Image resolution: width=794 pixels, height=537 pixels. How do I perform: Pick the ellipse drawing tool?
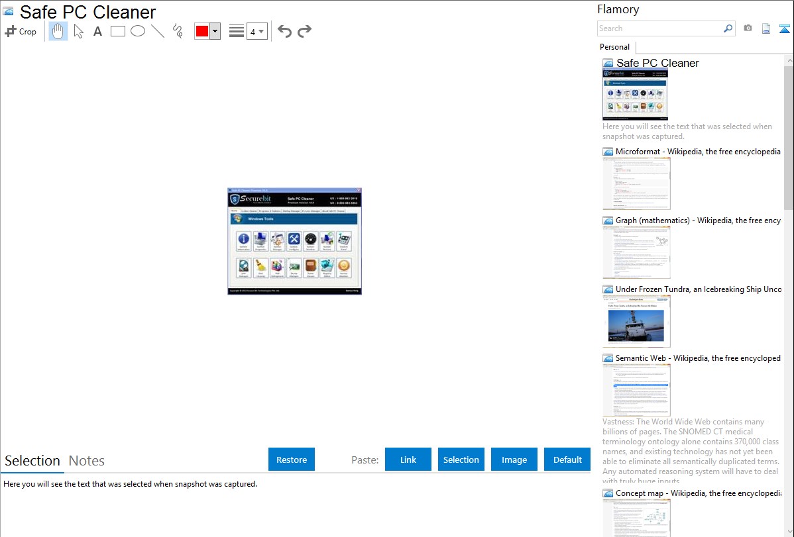pyautogui.click(x=138, y=31)
